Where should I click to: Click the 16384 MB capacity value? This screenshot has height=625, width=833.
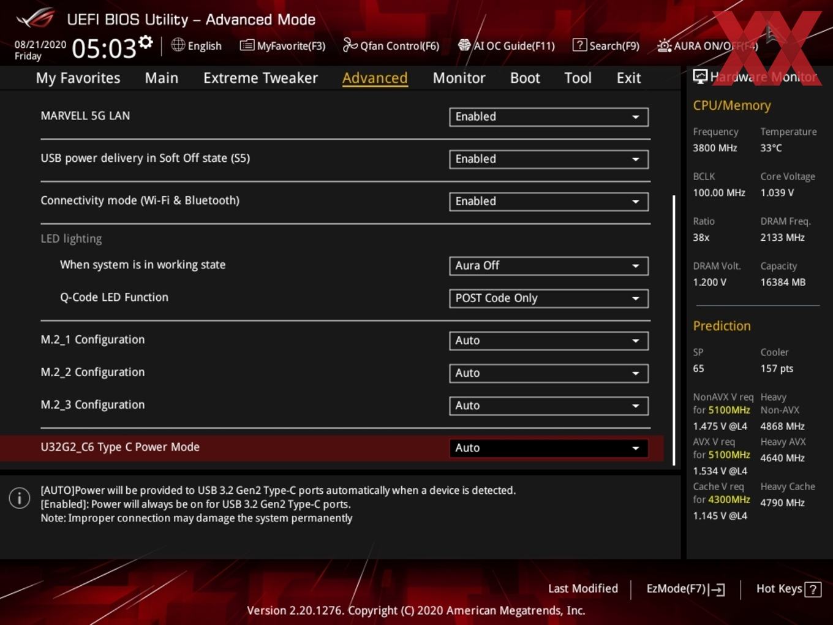(783, 282)
